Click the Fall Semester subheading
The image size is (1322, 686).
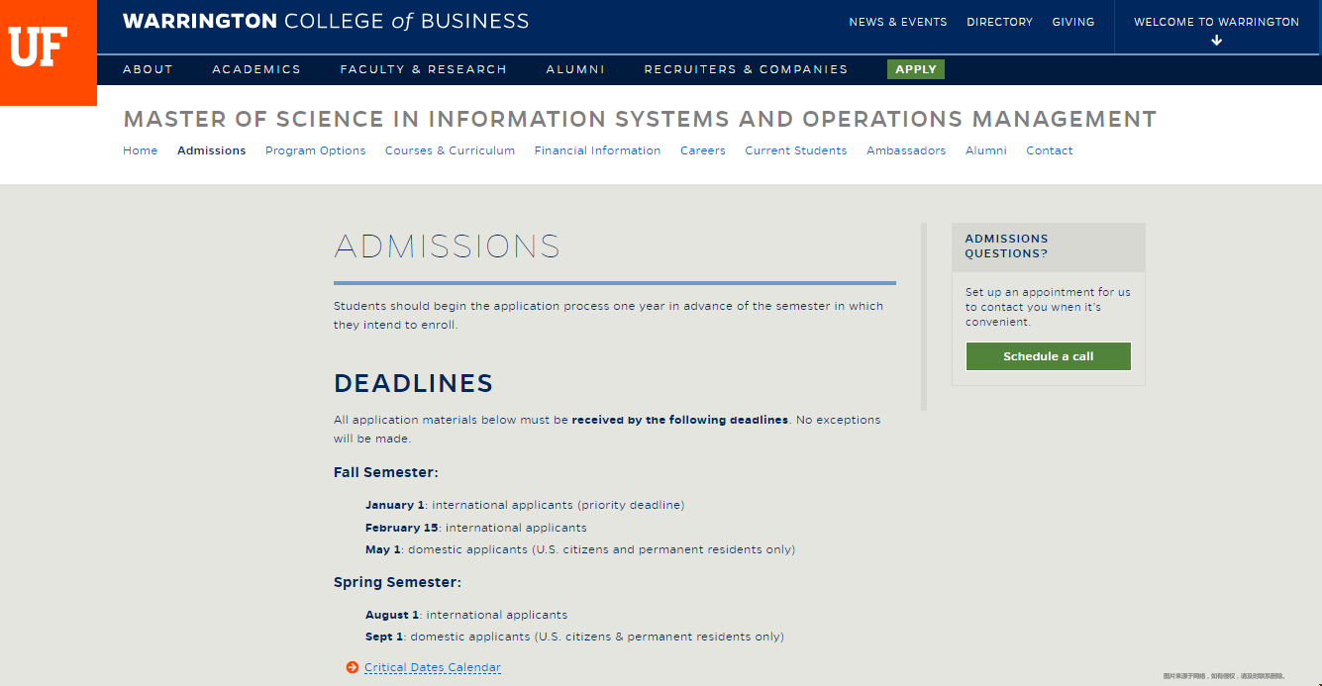coord(386,472)
